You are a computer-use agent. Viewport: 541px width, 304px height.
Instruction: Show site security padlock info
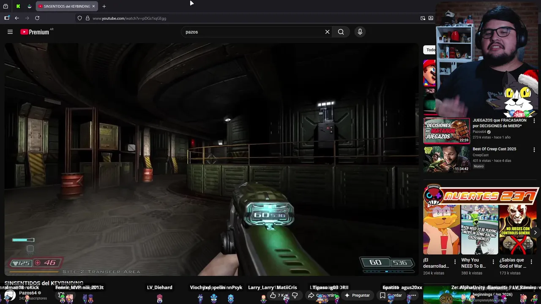pos(87,18)
